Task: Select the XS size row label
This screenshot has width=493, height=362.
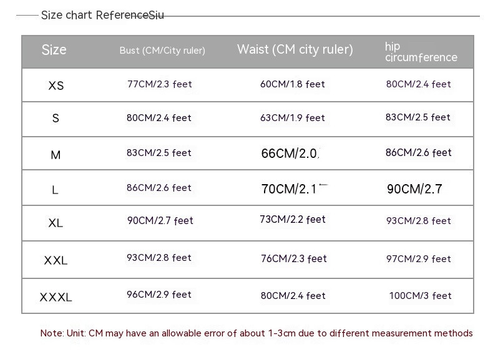Action: (x=56, y=86)
